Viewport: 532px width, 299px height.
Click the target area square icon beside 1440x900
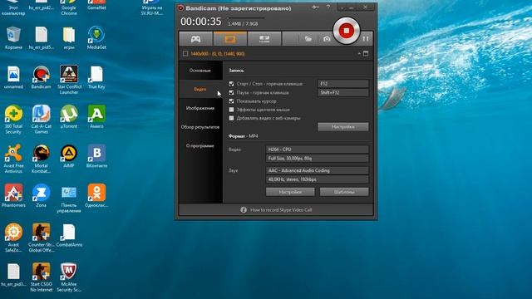tap(185, 53)
